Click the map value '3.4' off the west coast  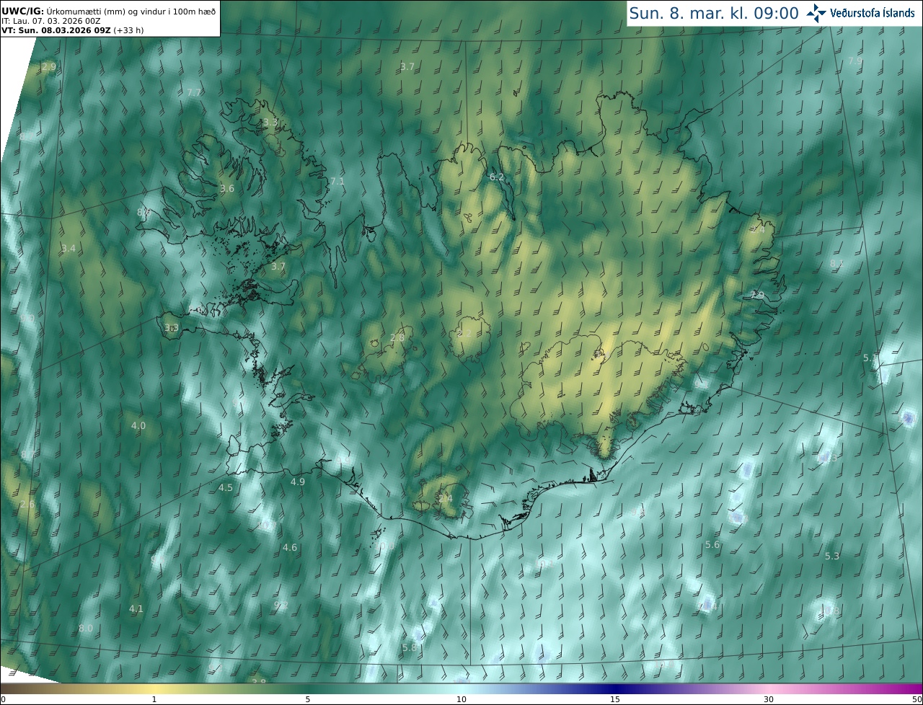tap(68, 249)
